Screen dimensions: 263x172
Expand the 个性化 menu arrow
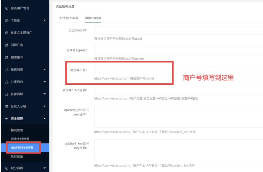coord(45,21)
